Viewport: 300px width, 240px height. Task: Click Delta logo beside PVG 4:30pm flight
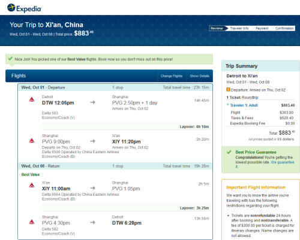[32, 222]
